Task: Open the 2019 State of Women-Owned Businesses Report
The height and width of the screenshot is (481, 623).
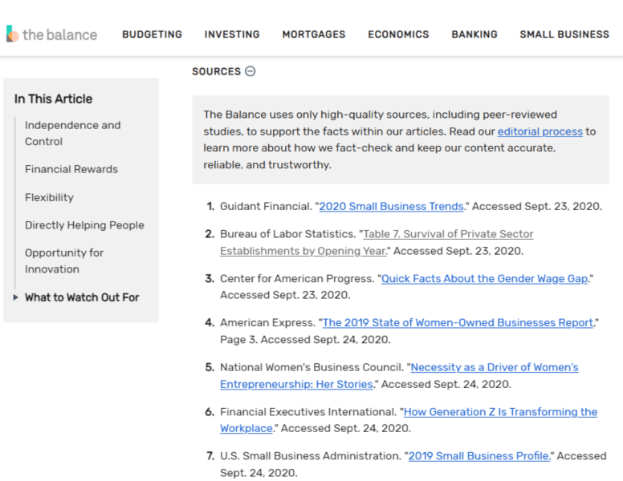Action: click(x=458, y=322)
